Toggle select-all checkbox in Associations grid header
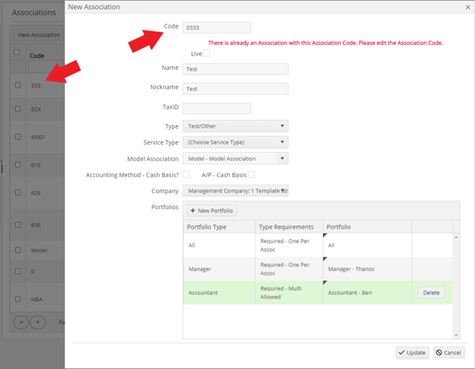Viewport: 475px width, 369px height. pyautogui.click(x=17, y=52)
